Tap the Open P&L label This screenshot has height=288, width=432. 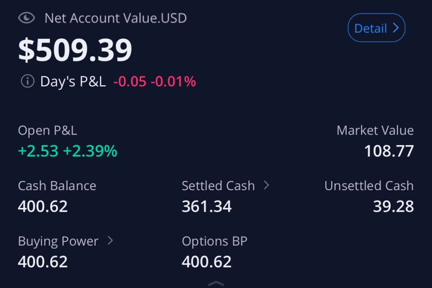point(47,130)
